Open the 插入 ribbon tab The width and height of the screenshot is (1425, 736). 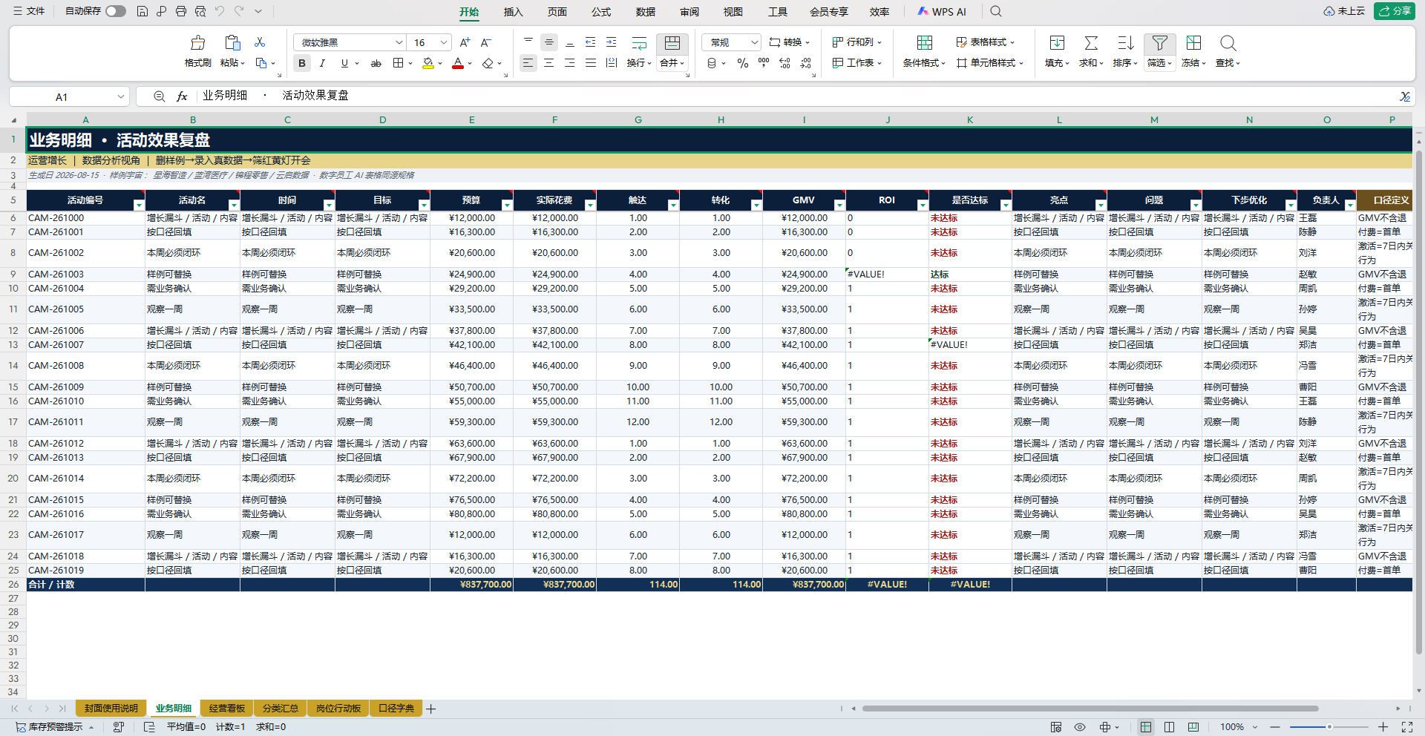coord(514,12)
